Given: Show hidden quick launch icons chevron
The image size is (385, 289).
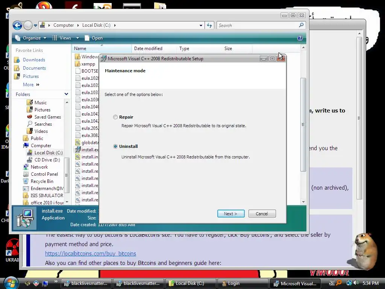Looking at the screenshot, I should 56,281.
